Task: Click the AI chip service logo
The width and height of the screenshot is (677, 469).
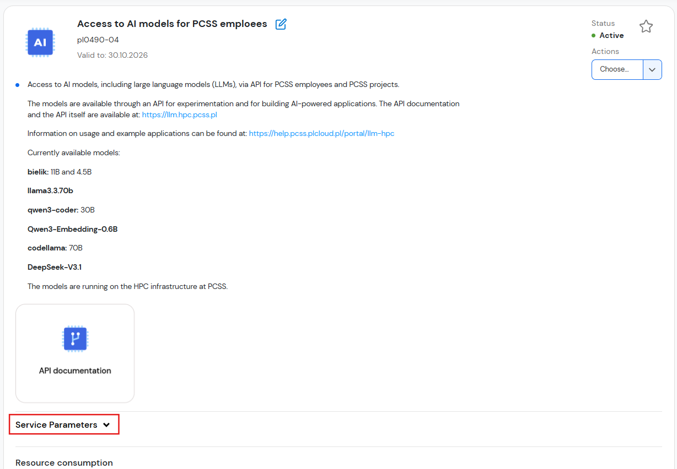Action: (40, 42)
